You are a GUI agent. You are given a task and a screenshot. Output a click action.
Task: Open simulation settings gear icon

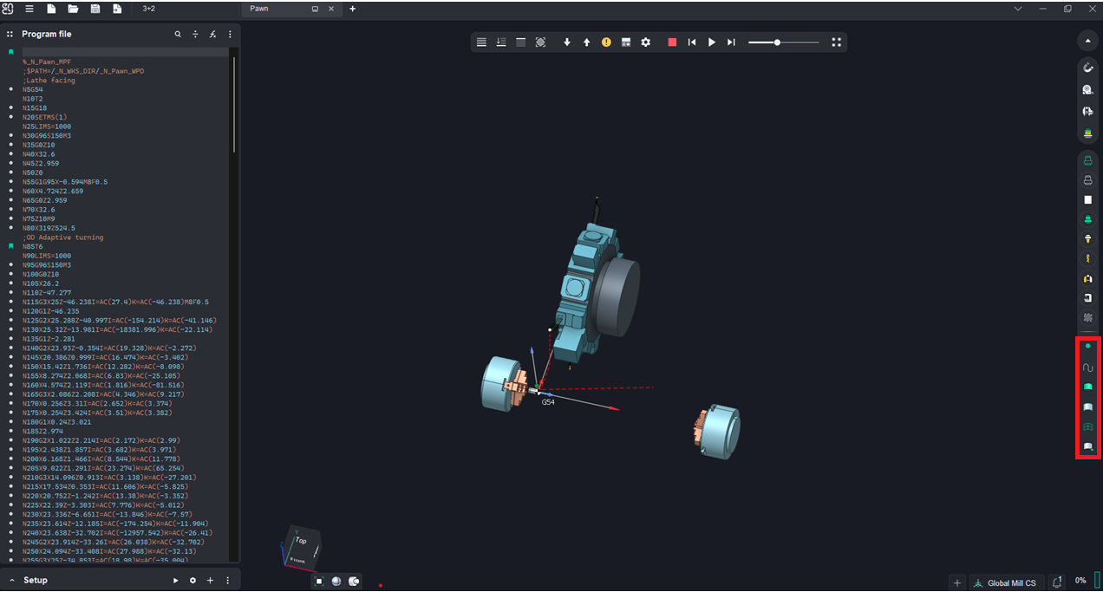(645, 42)
